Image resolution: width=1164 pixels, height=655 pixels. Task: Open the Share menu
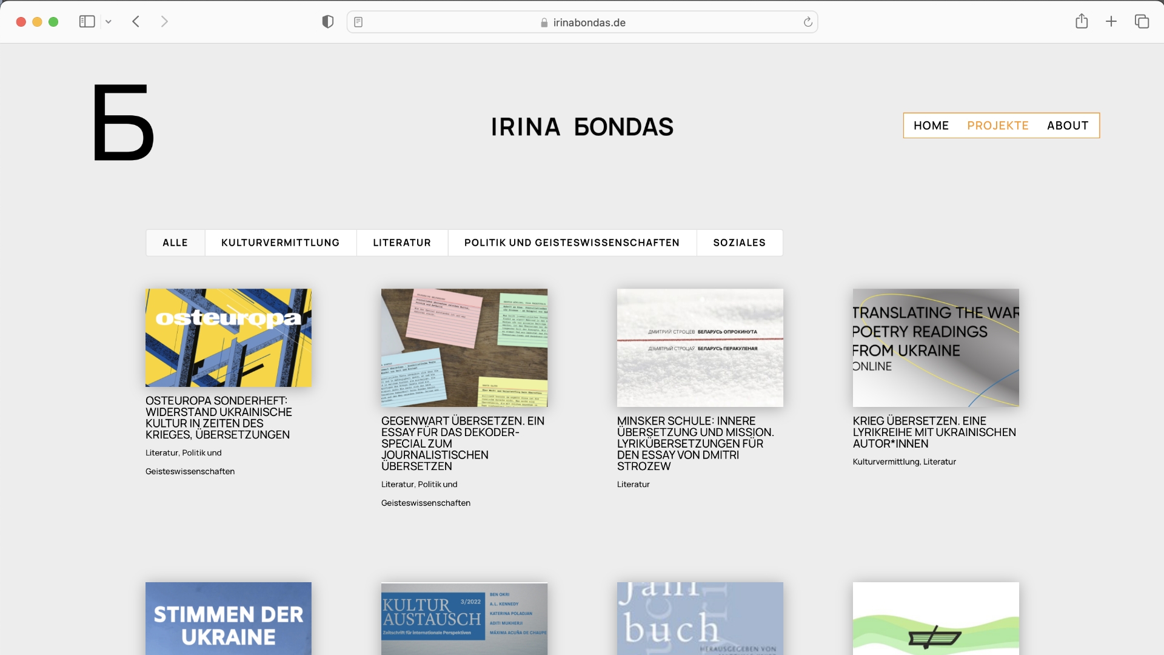pos(1082,22)
